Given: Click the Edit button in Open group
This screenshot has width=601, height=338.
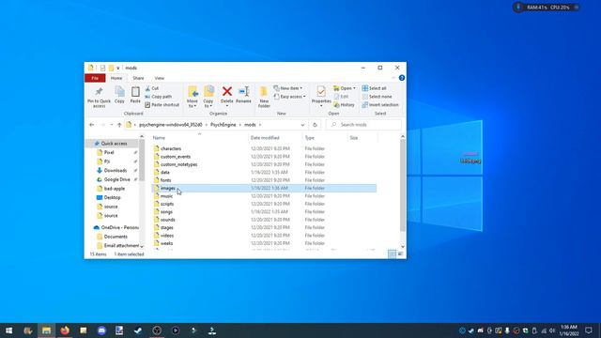Looking at the screenshot, I should point(341,97).
